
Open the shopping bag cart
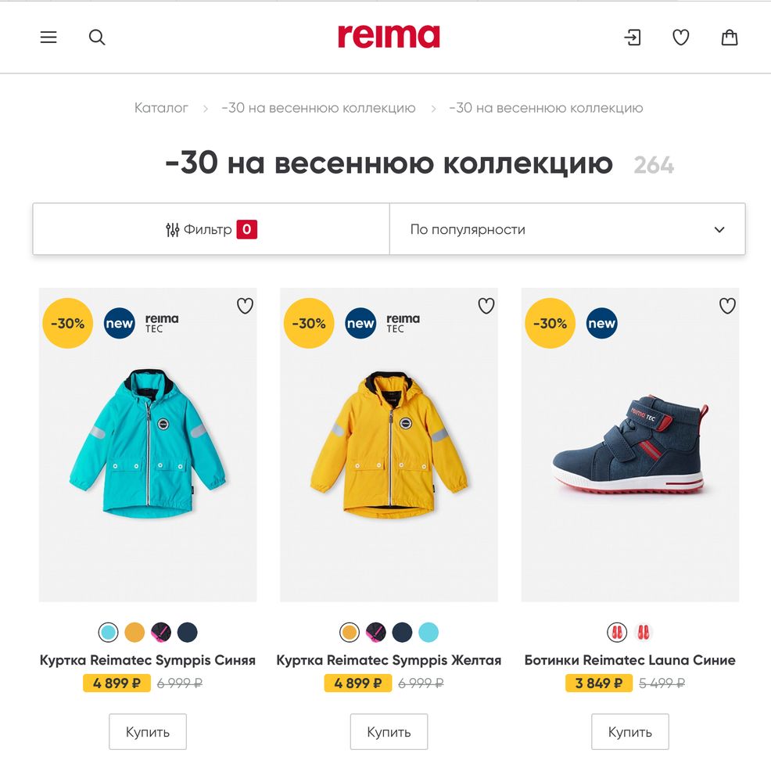(729, 38)
